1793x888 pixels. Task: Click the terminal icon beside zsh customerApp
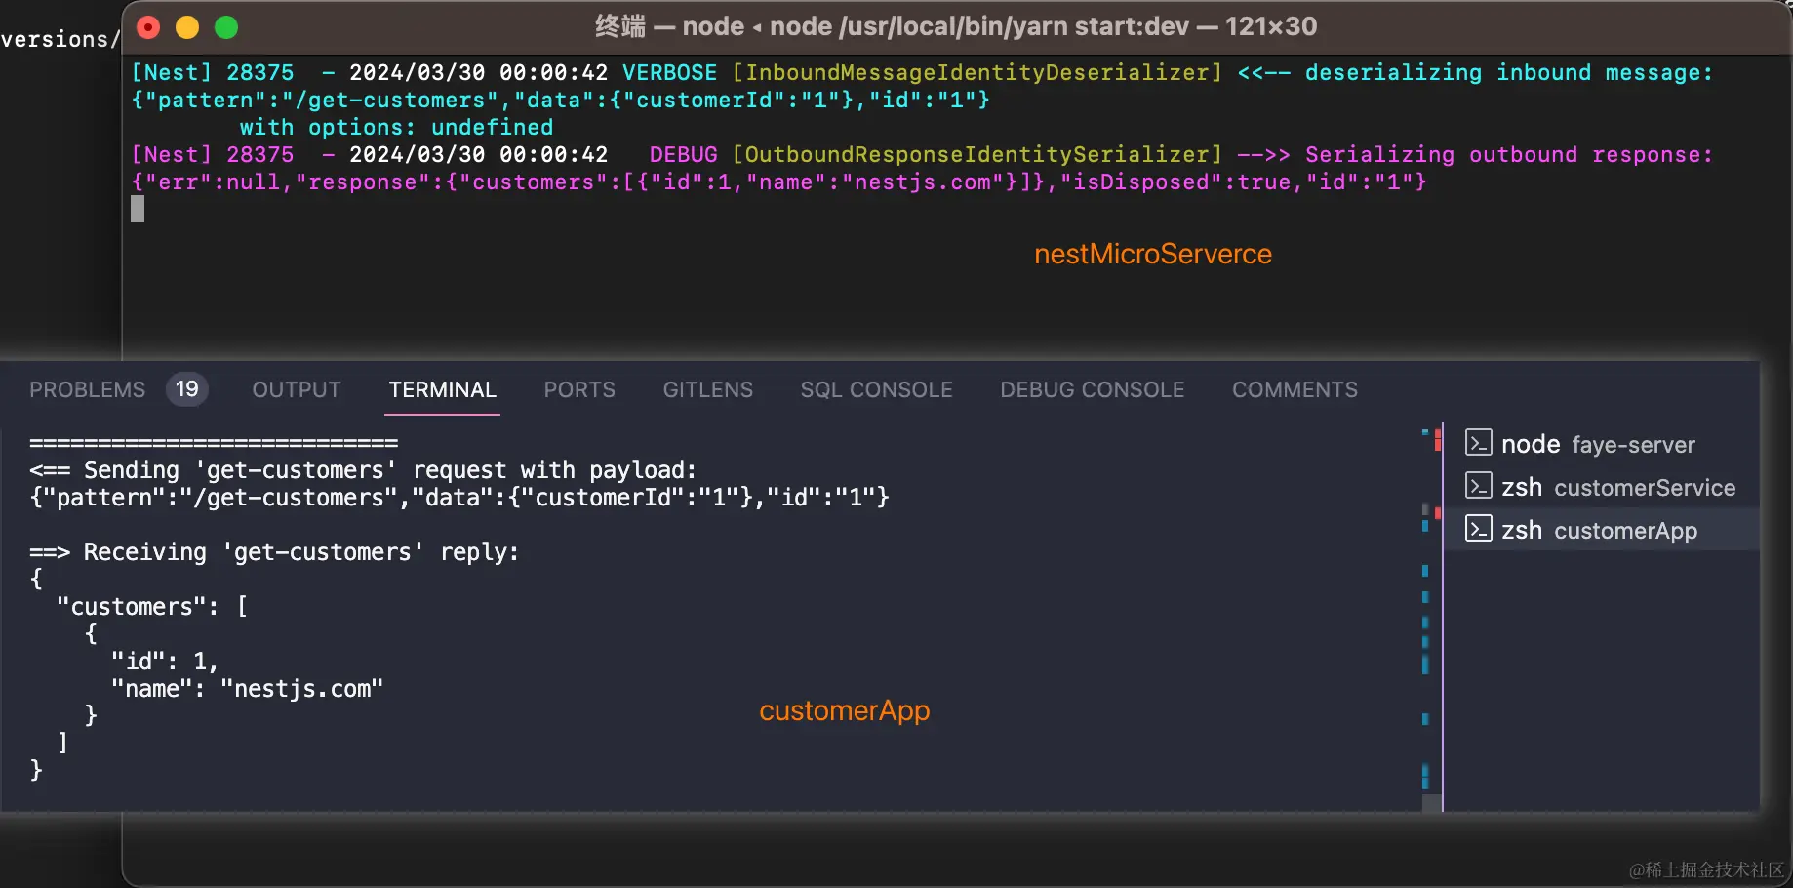tap(1478, 529)
